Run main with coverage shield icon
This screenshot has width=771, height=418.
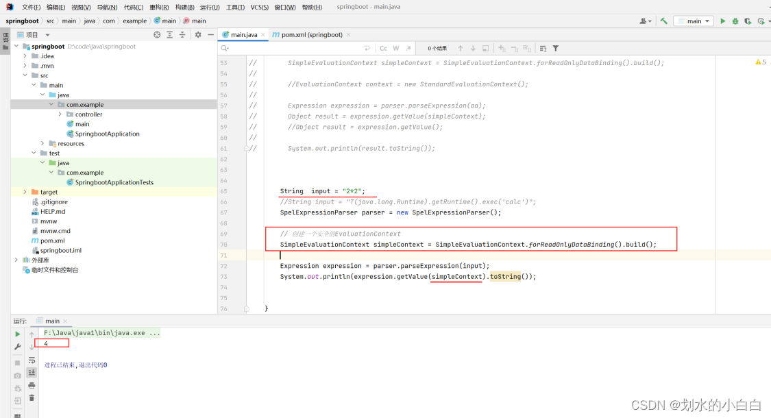748,21
